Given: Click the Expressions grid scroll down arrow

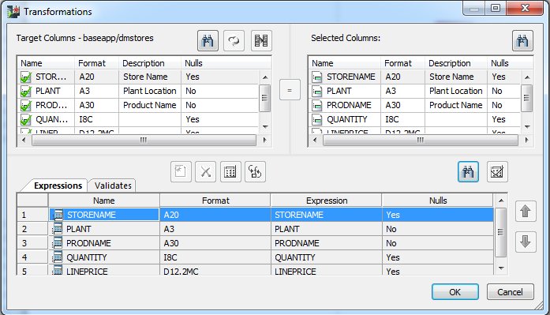Looking at the screenshot, I should (x=501, y=268).
